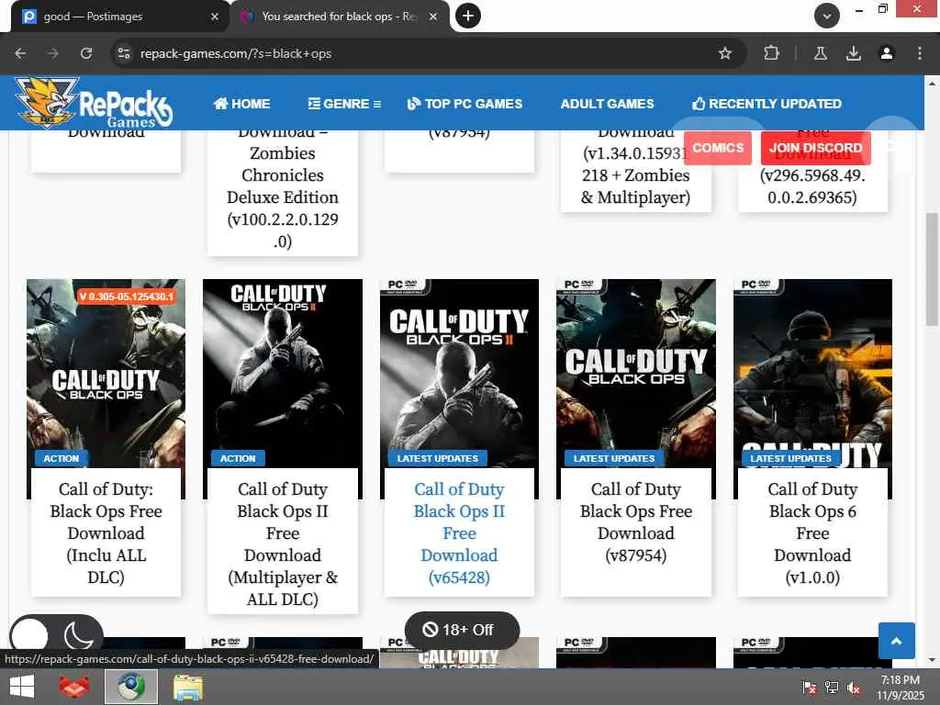Expand the GENRE menu
This screenshot has height=705, width=940.
pos(345,104)
